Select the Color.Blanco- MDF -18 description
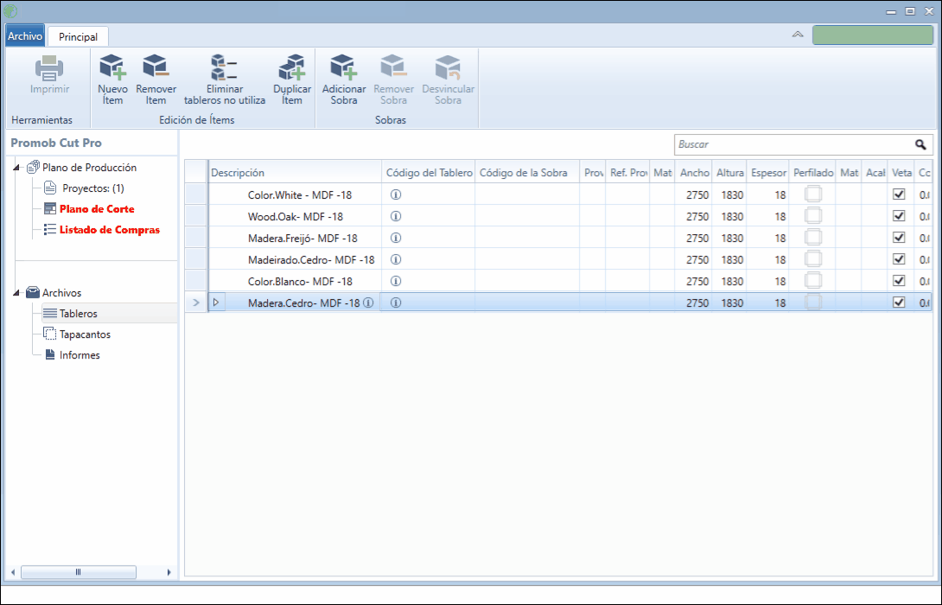 tap(300, 281)
